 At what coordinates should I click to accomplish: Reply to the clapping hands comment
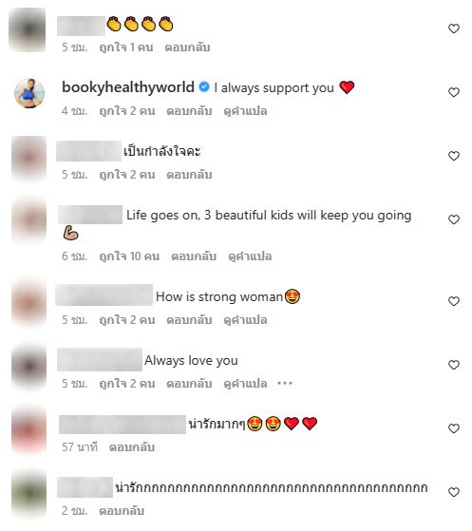pos(187,47)
